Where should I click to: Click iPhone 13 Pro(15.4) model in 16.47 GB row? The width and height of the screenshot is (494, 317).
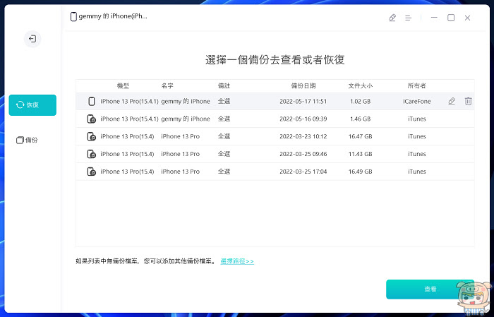tap(127, 137)
